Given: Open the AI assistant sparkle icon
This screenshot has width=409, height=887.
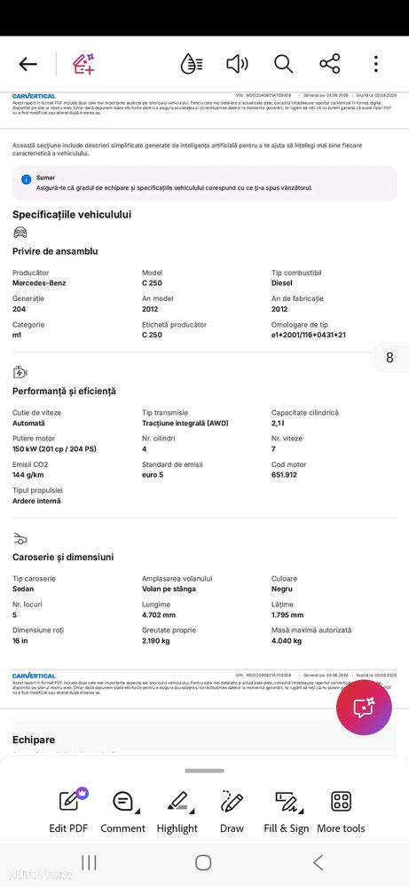Looking at the screenshot, I should [x=83, y=64].
